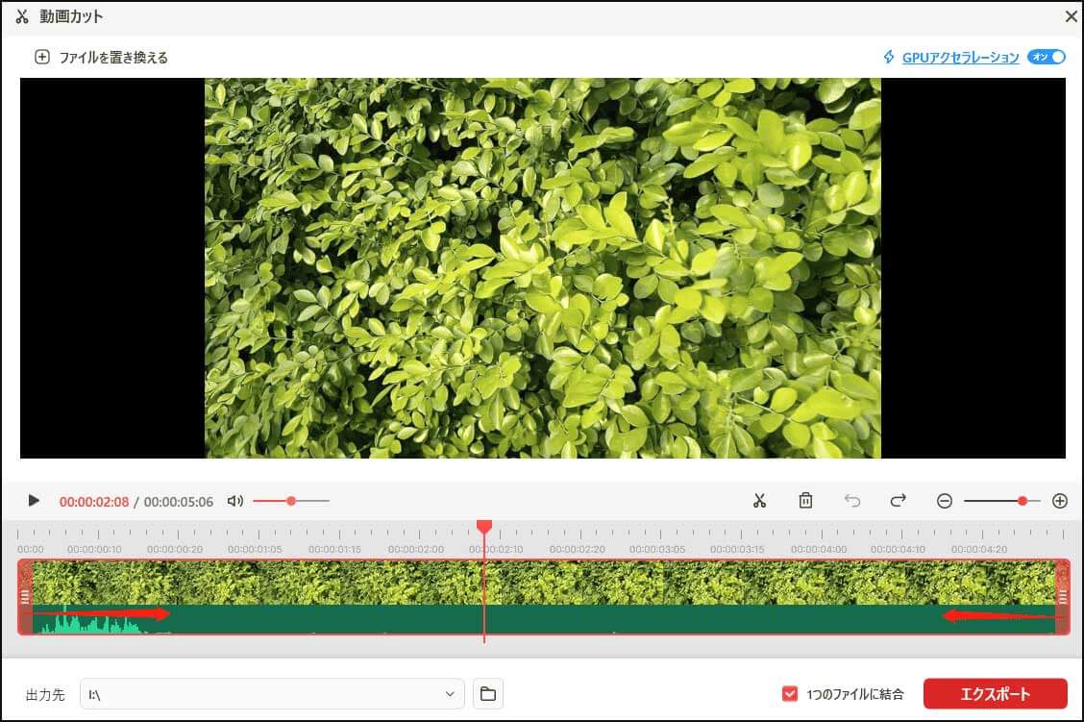This screenshot has height=722, width=1084.
Task: Zoom out the timeline with minus icon
Action: [945, 501]
